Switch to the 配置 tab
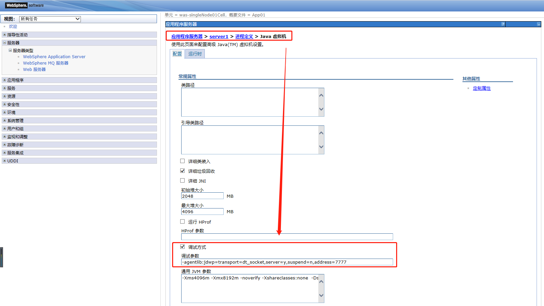 [177, 54]
